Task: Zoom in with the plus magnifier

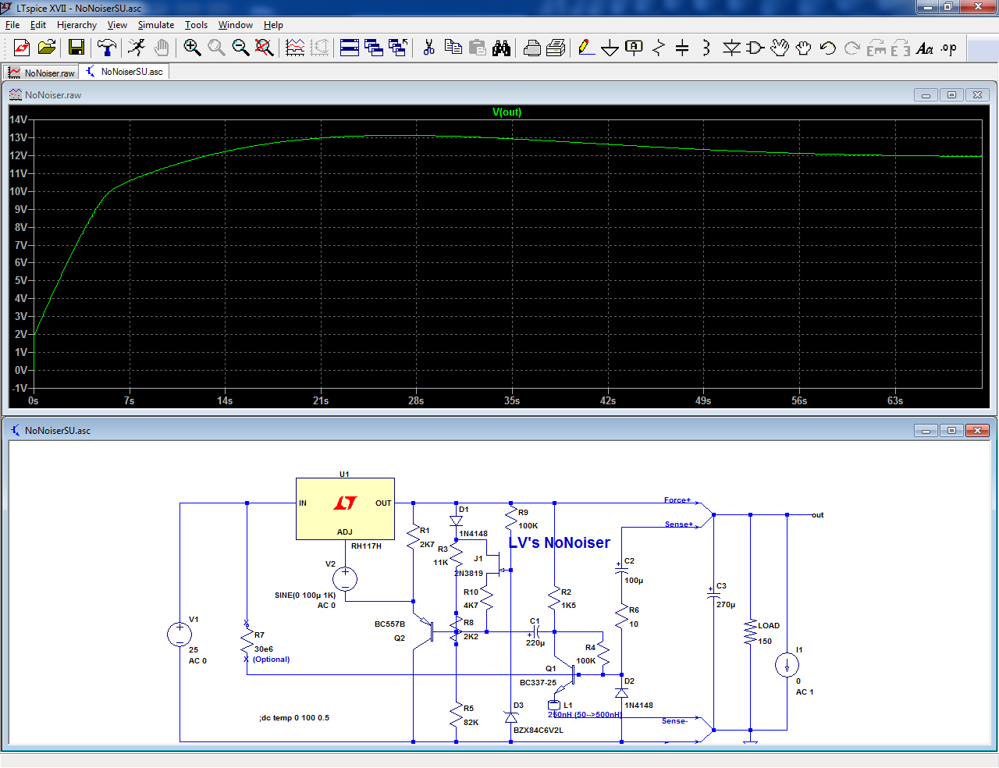Action: coord(192,48)
